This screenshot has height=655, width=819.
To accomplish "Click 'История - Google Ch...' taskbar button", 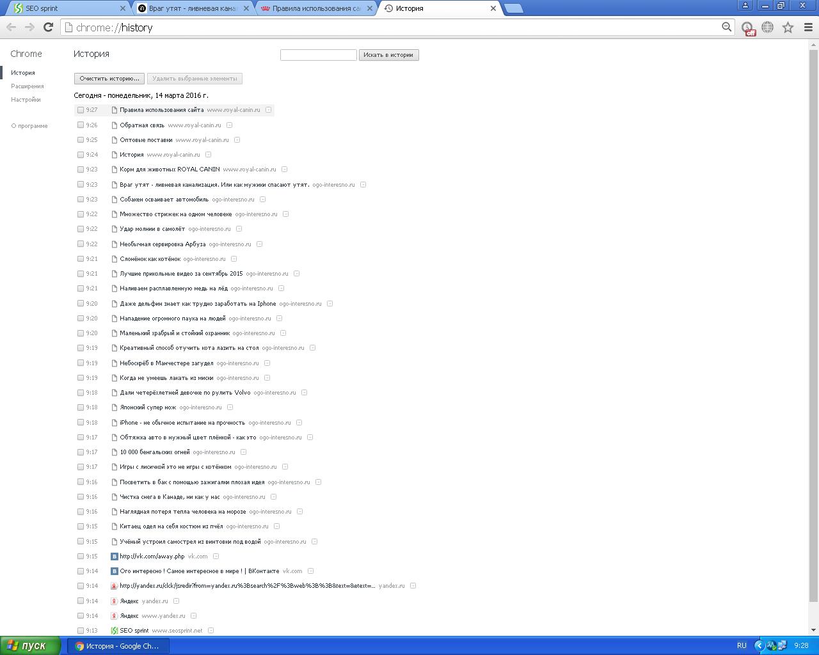I will pyautogui.click(x=119, y=646).
